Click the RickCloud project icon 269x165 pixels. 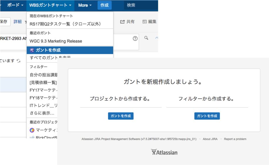pos(32,137)
